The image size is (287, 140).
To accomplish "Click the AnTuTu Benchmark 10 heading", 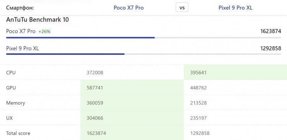I will 38,20.
